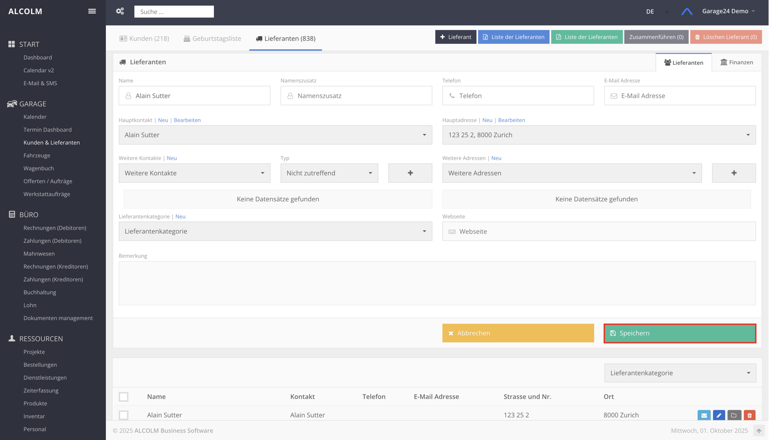Switch to the Kunden (218) tab
Screen dimensions: 769x440
click(x=145, y=39)
